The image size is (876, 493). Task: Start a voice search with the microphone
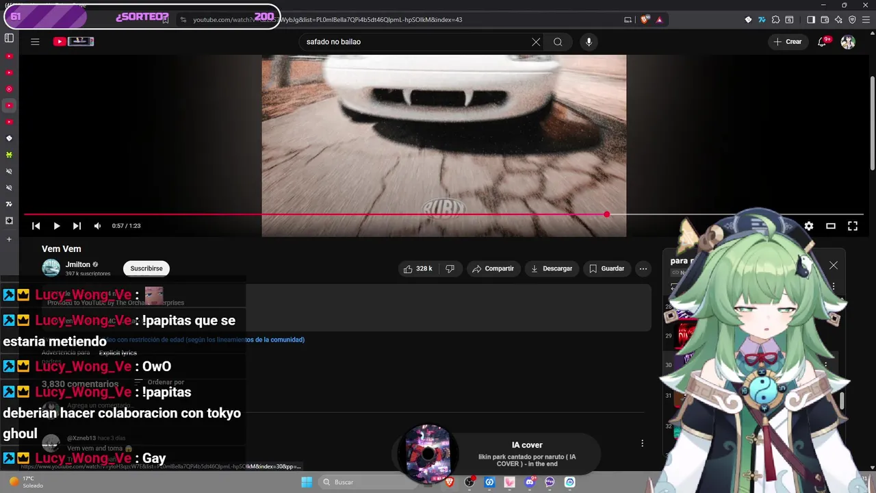tap(589, 42)
